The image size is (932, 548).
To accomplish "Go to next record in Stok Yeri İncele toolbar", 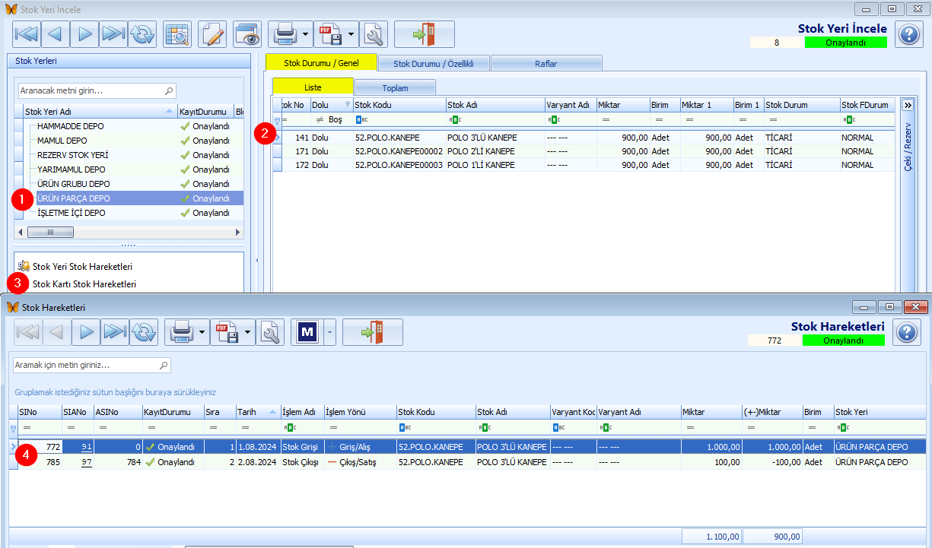I will pyautogui.click(x=84, y=34).
